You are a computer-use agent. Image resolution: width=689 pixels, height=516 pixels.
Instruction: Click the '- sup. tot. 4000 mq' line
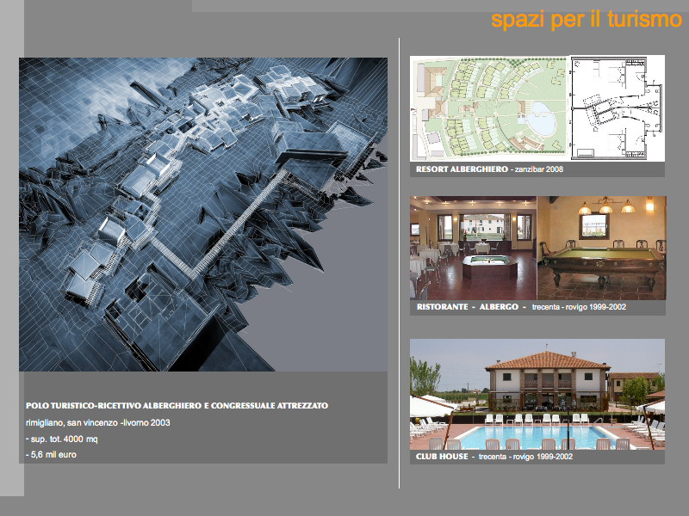(61, 439)
